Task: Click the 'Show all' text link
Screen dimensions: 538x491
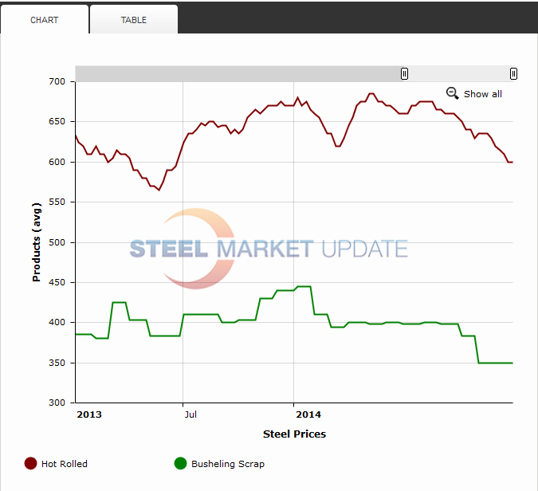Action: 482,94
